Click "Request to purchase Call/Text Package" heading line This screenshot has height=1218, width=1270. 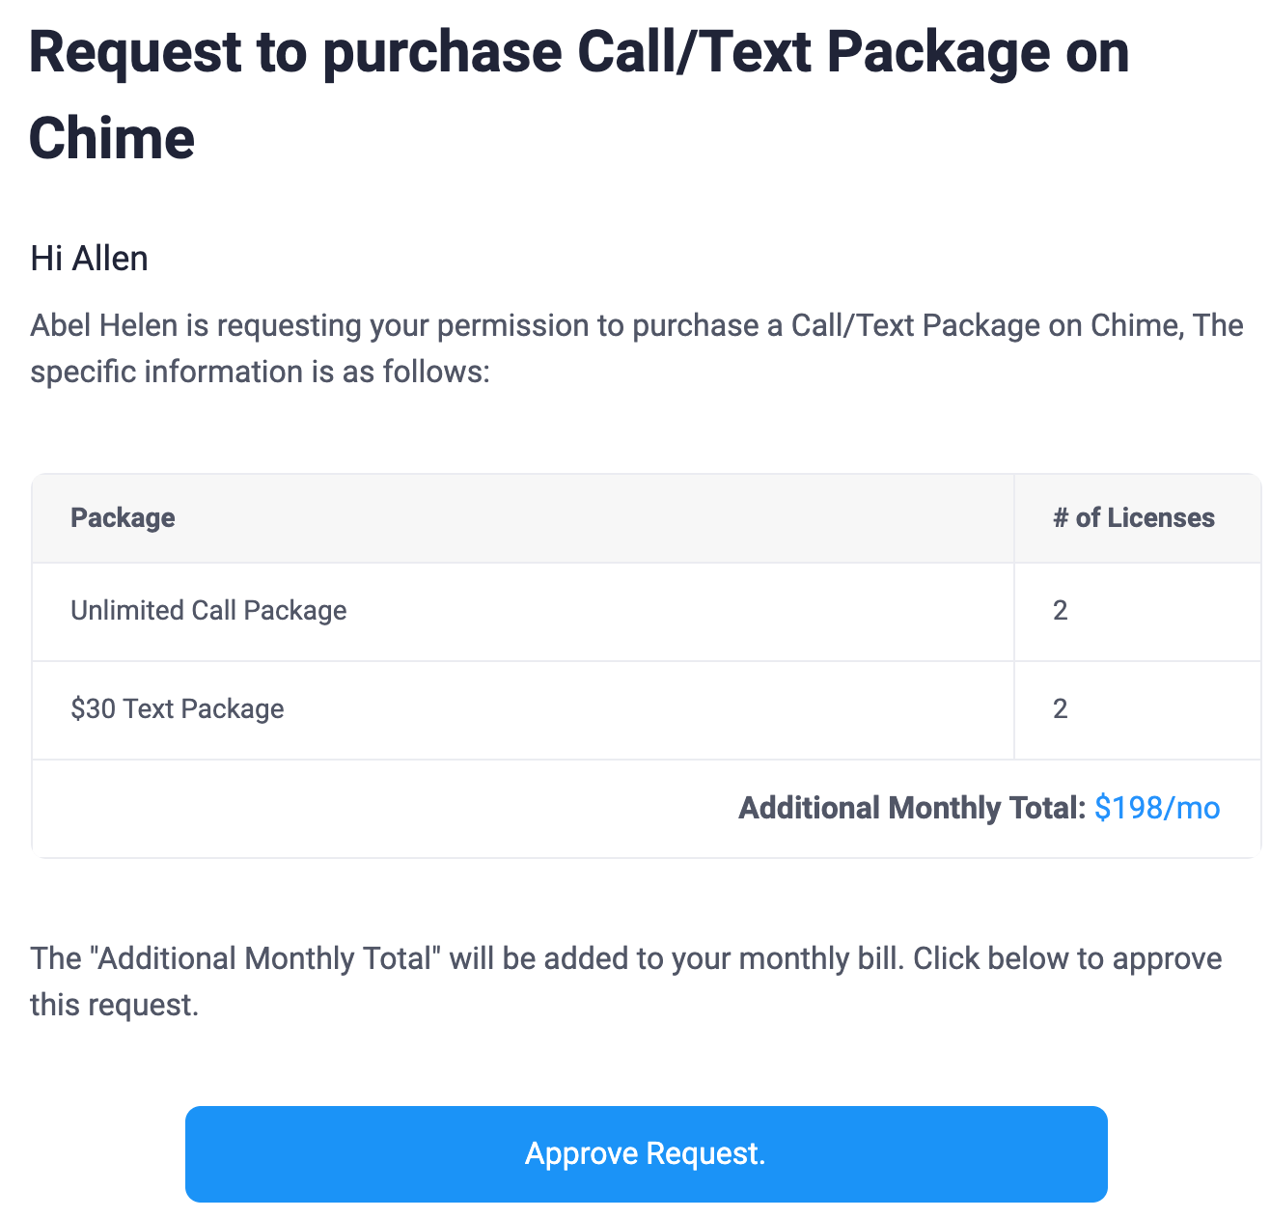tap(579, 52)
